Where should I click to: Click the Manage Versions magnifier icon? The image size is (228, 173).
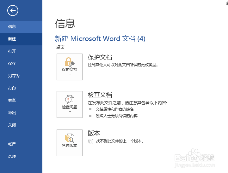click(x=70, y=138)
